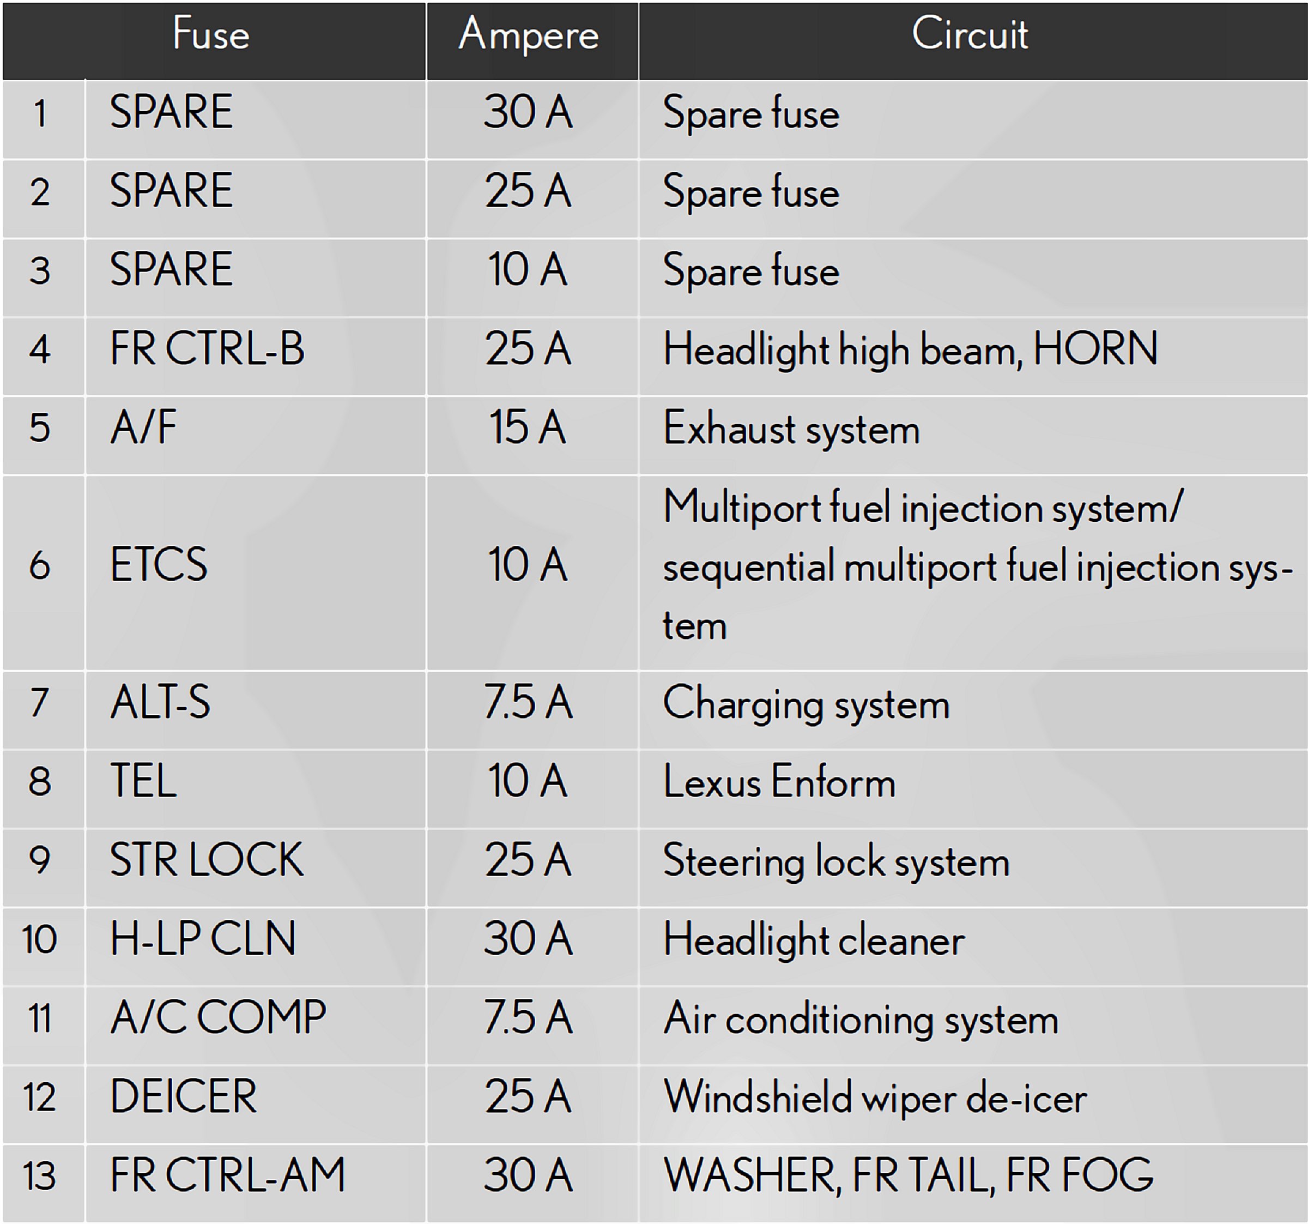1308x1224 pixels.
Task: Click the Circuit column header
Action: [970, 34]
